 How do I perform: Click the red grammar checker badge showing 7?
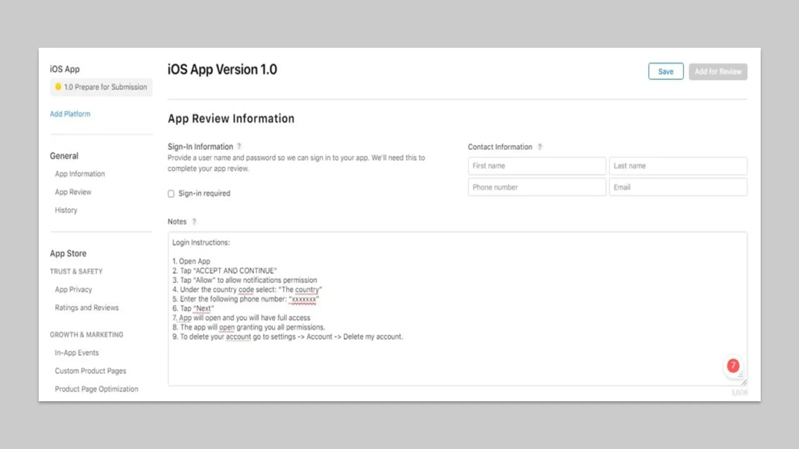point(733,365)
